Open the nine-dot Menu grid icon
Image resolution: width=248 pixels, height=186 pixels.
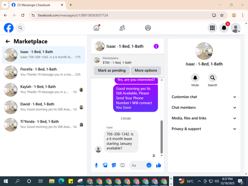(x=212, y=28)
